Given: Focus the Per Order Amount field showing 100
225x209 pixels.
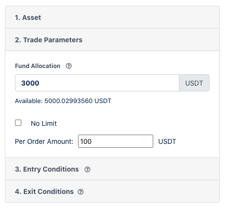Looking at the screenshot, I should [115, 141].
